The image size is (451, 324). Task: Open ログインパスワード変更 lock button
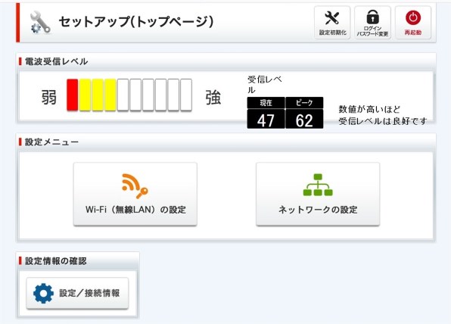(372, 23)
